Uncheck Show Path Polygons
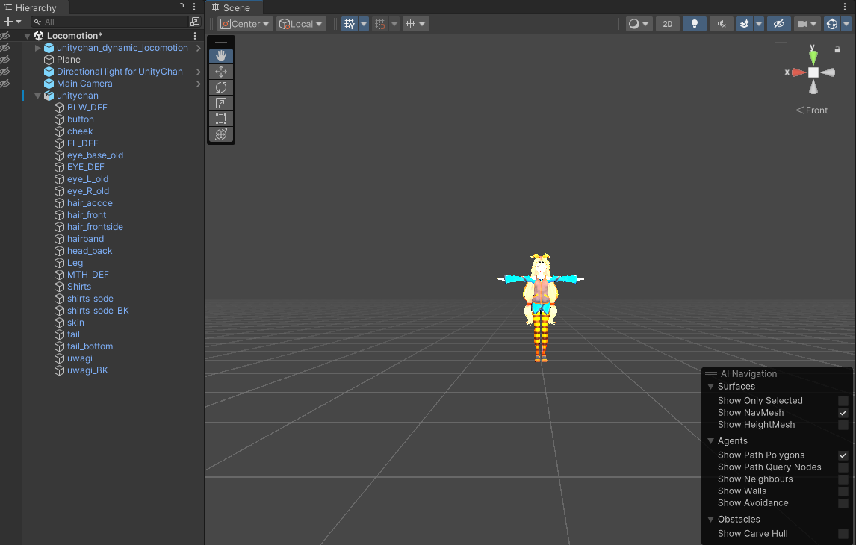Viewport: 856px width, 545px height. [x=843, y=455]
